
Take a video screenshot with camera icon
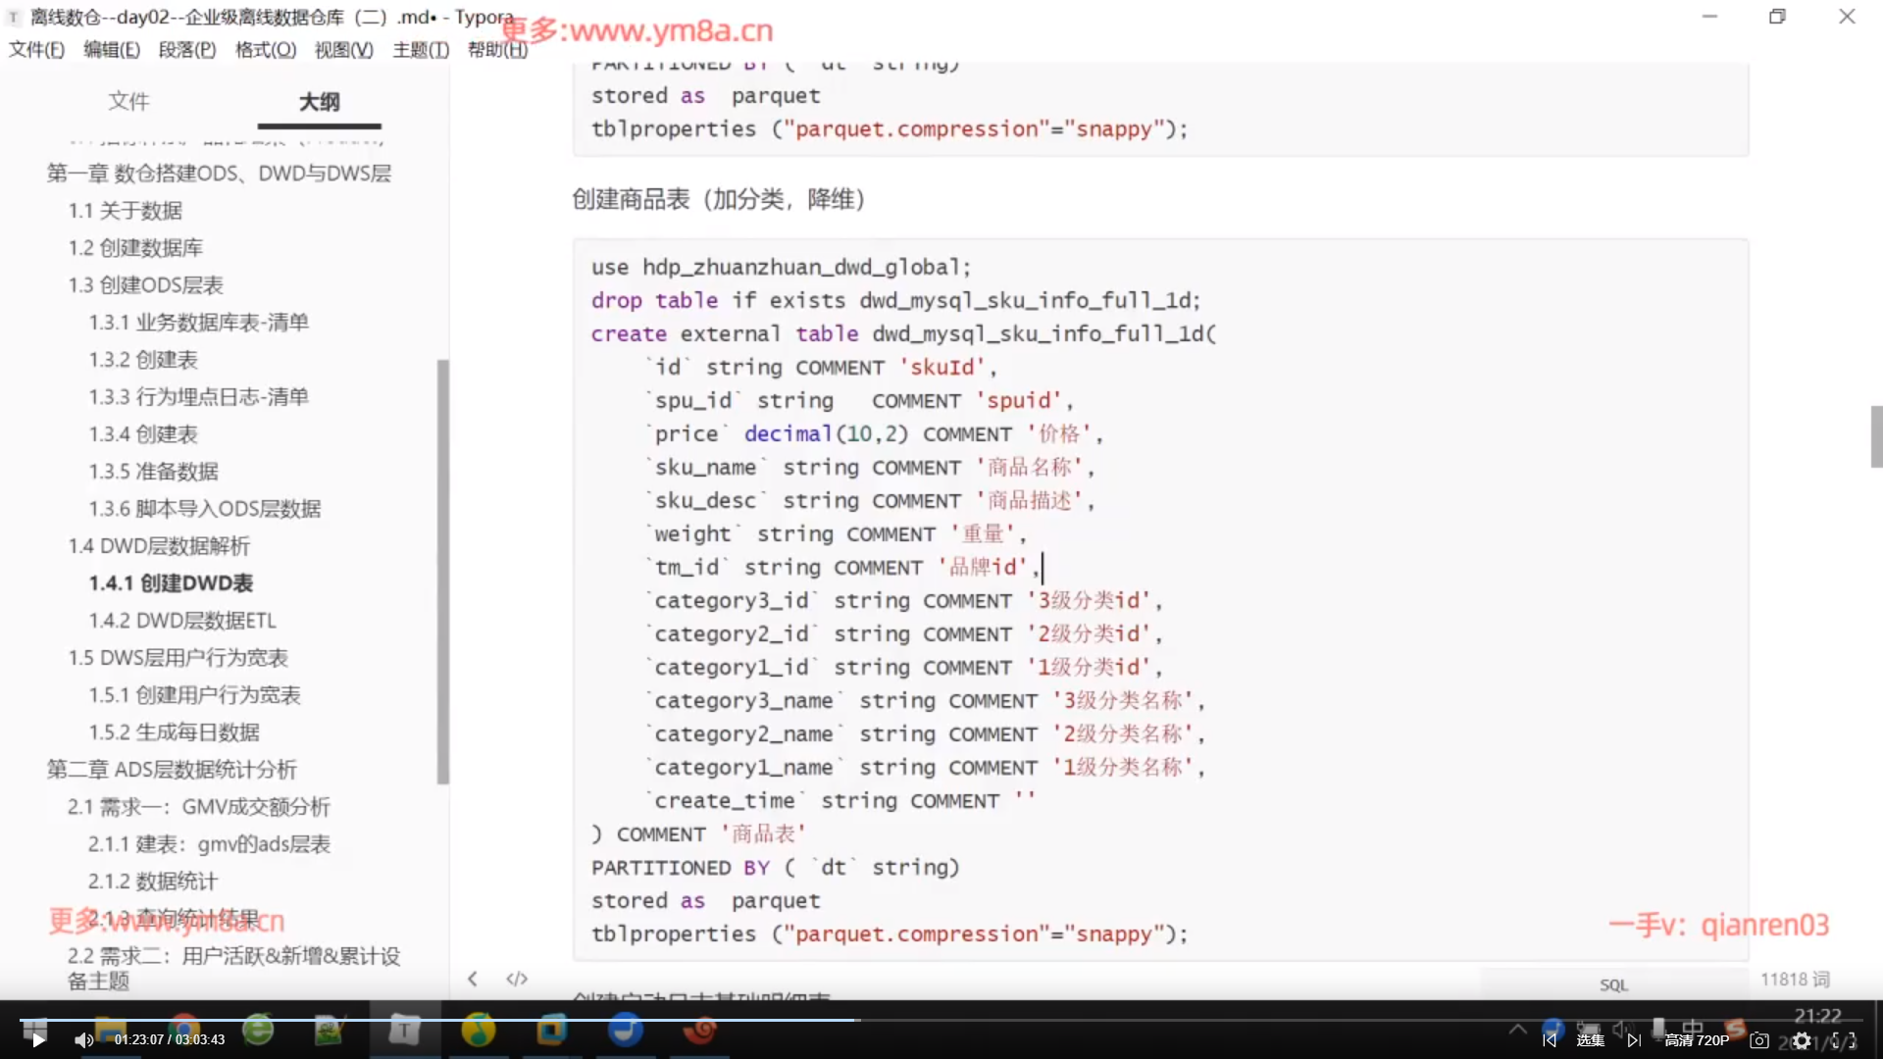point(1759,1040)
